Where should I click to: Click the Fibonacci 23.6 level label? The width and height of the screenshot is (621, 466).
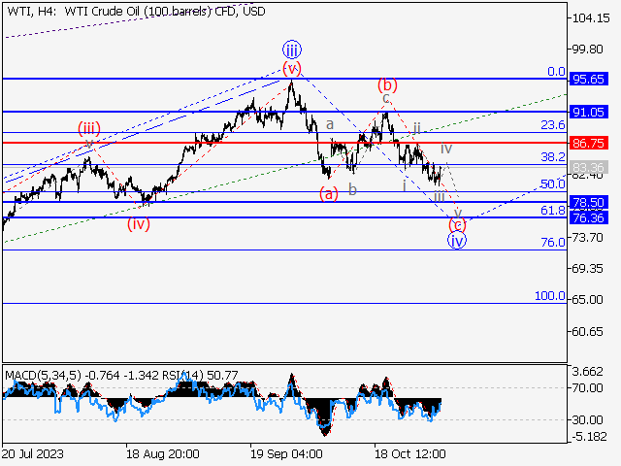click(553, 125)
